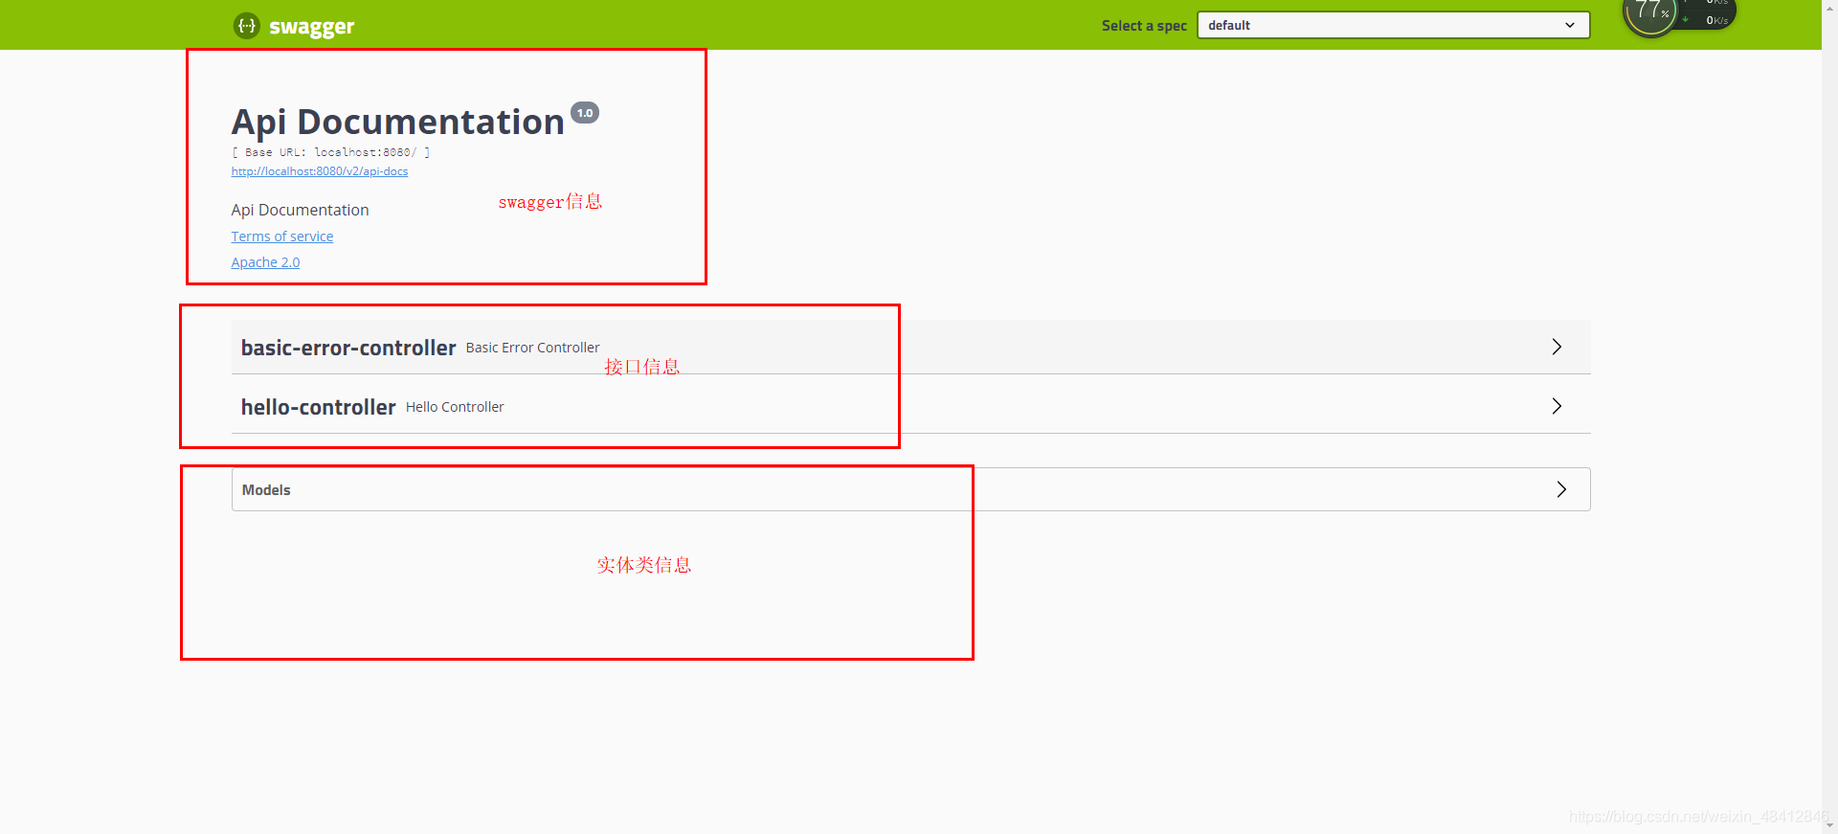1838x834 pixels.
Task: Click the Basic Error Controller description text
Action: [x=532, y=348]
